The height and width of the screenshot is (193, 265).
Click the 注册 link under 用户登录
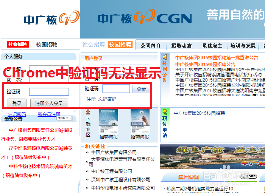coord(91,99)
